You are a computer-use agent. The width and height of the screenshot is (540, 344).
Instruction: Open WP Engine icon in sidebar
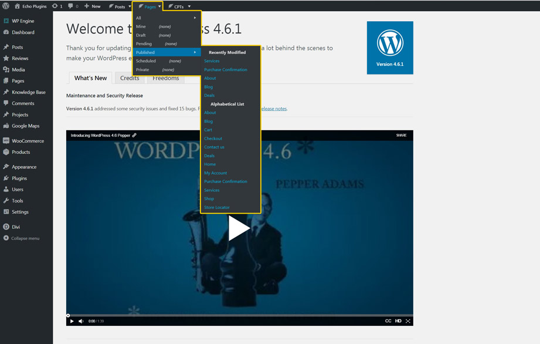click(6, 21)
